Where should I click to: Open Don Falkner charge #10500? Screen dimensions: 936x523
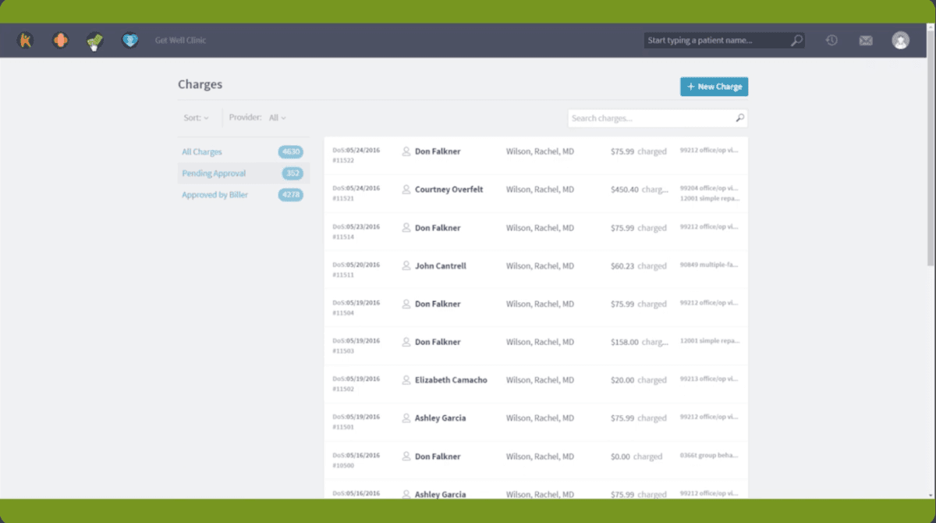pyautogui.click(x=438, y=456)
